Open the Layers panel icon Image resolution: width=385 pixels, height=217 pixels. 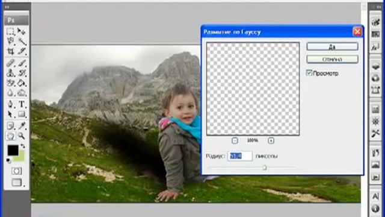(375, 66)
